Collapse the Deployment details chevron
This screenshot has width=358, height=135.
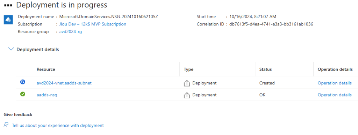[x=11, y=49]
